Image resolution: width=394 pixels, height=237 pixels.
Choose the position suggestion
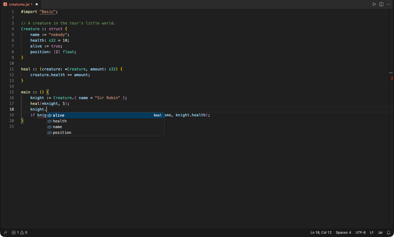(x=105, y=133)
